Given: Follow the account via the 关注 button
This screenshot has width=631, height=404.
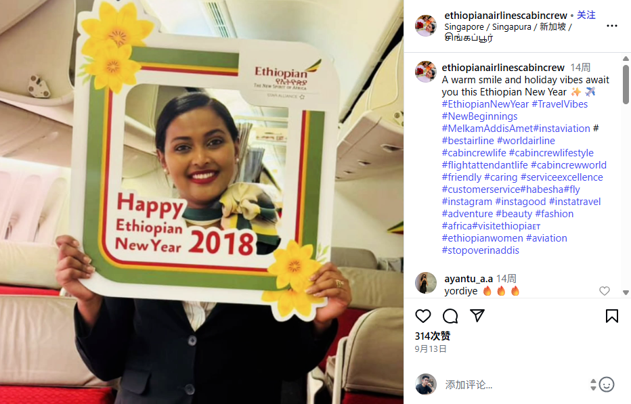Looking at the screenshot, I should (x=586, y=16).
